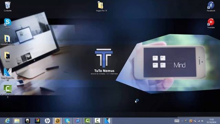Open the taskbar clock showing 15:52
This screenshot has width=220, height=124.
[211, 121]
